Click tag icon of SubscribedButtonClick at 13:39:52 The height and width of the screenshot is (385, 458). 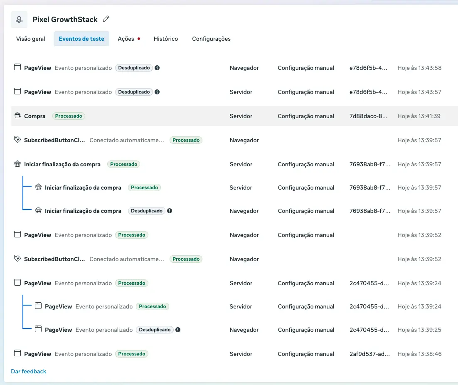click(17, 259)
